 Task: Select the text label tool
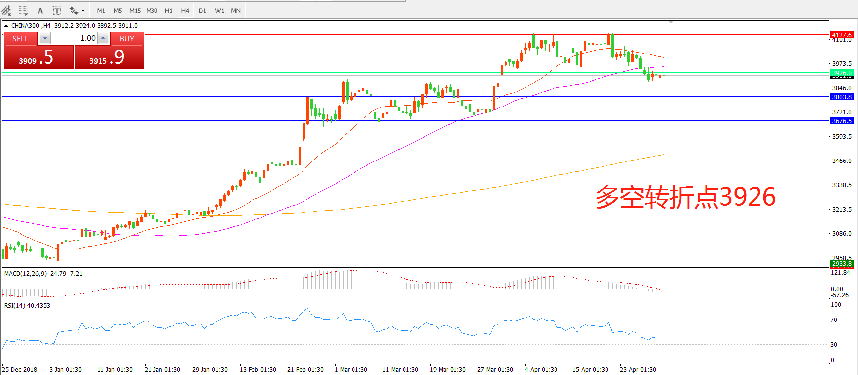click(x=57, y=11)
